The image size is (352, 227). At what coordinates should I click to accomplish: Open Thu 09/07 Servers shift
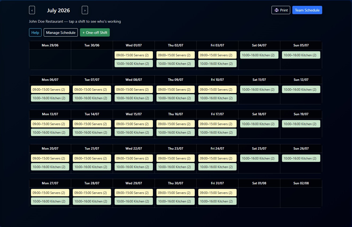(x=176, y=89)
